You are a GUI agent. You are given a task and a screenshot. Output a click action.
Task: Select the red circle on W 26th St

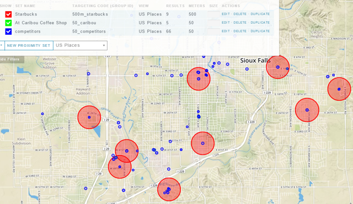[89, 117]
